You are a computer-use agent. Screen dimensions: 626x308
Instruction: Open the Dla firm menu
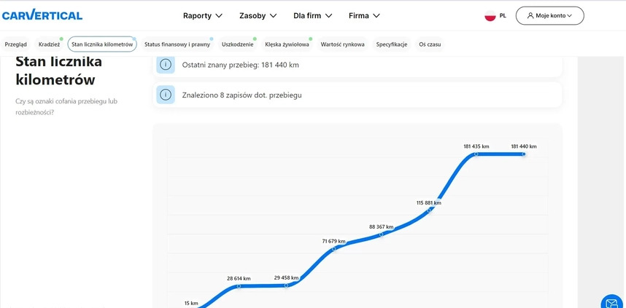pyautogui.click(x=312, y=16)
